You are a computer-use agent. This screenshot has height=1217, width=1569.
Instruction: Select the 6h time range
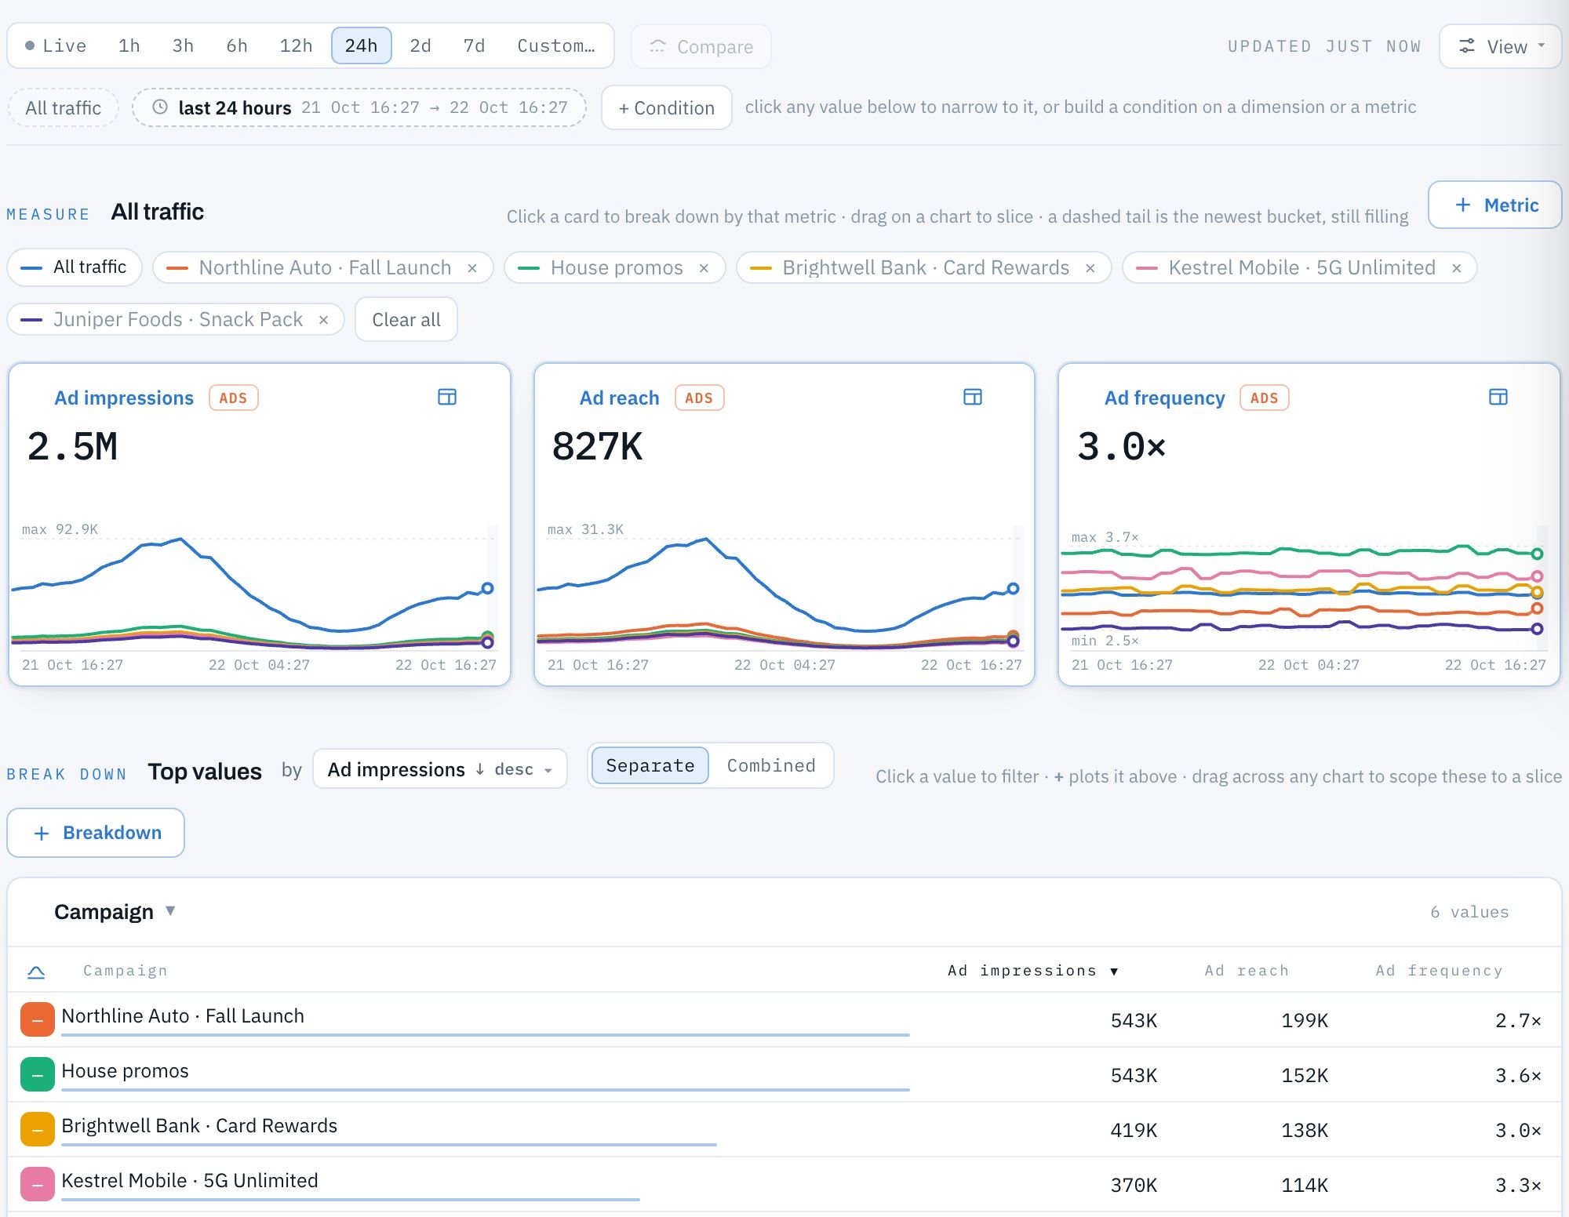click(237, 45)
